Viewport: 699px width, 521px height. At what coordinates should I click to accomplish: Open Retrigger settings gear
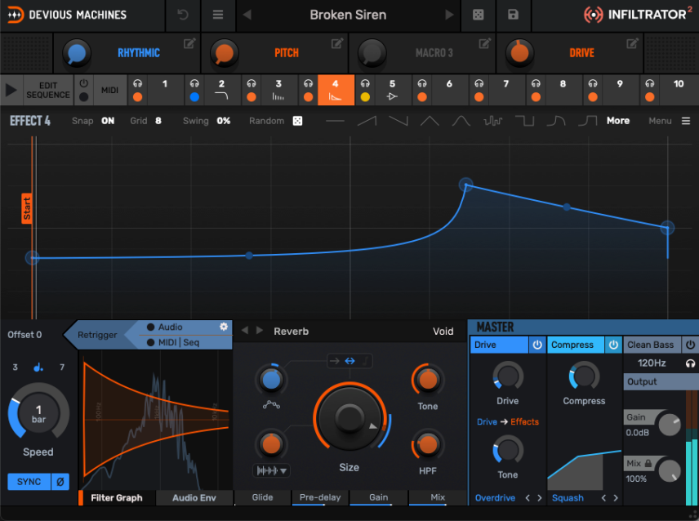224,327
